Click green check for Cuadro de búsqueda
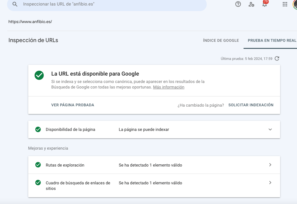 coord(38,182)
